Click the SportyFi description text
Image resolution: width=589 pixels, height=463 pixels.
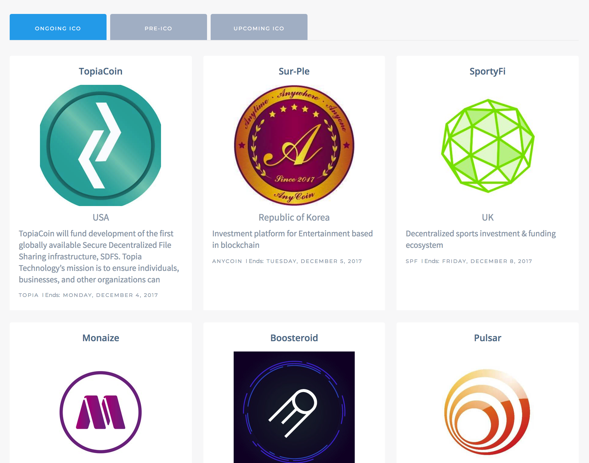click(480, 239)
